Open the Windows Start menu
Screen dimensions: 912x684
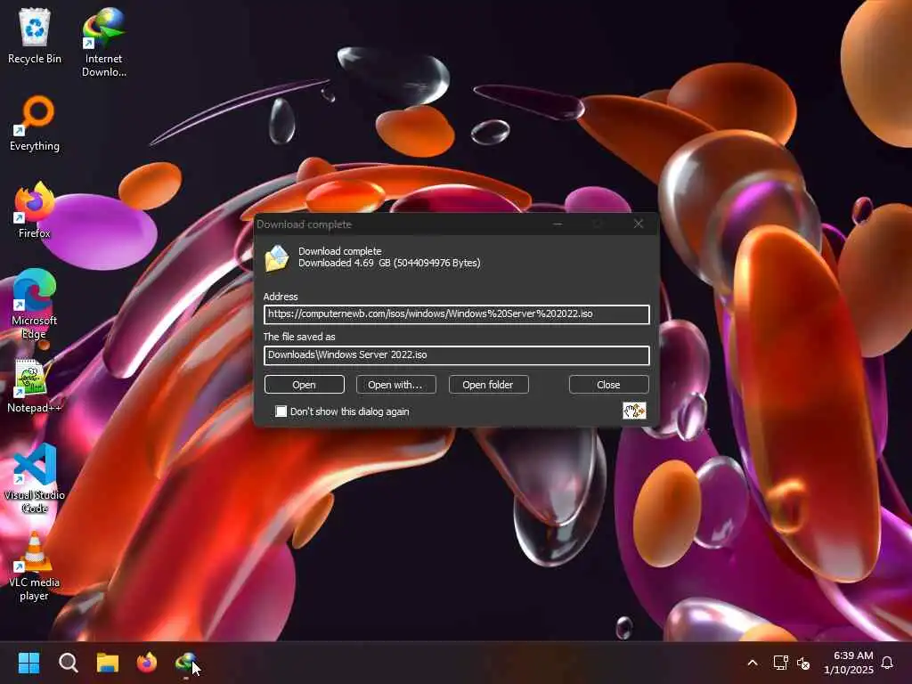coord(28,663)
